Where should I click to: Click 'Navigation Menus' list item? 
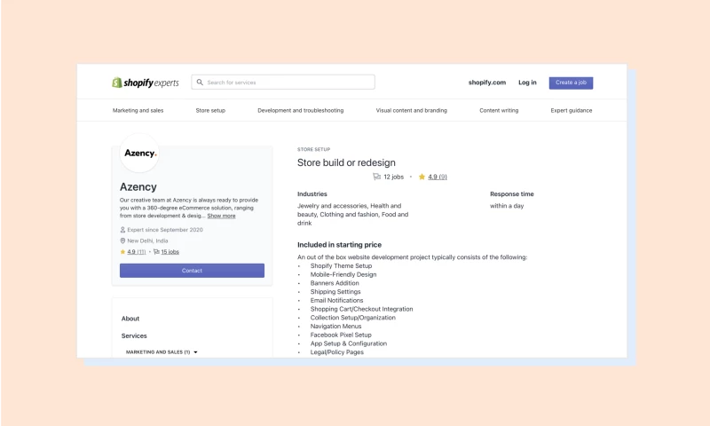click(335, 326)
